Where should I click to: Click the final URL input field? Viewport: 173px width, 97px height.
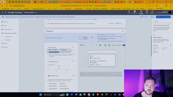click(61, 52)
